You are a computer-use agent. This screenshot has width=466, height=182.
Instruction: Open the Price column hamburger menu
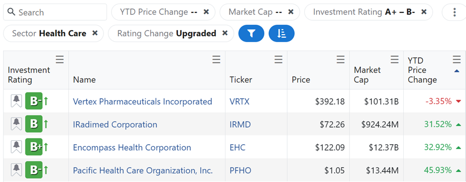pos(341,60)
